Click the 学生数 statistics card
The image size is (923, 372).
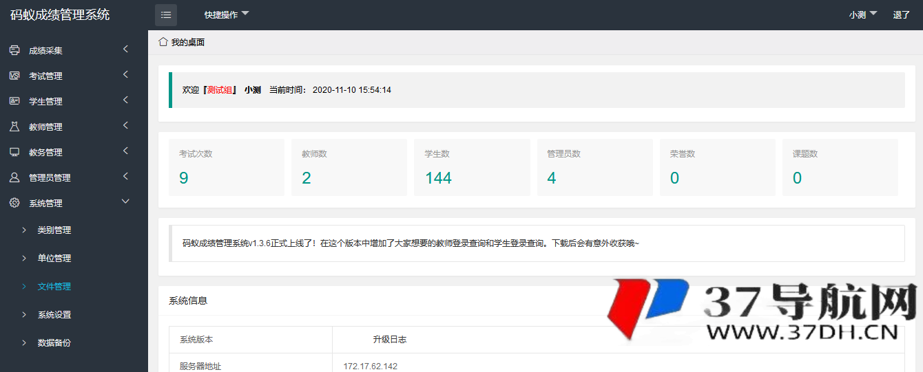472,167
